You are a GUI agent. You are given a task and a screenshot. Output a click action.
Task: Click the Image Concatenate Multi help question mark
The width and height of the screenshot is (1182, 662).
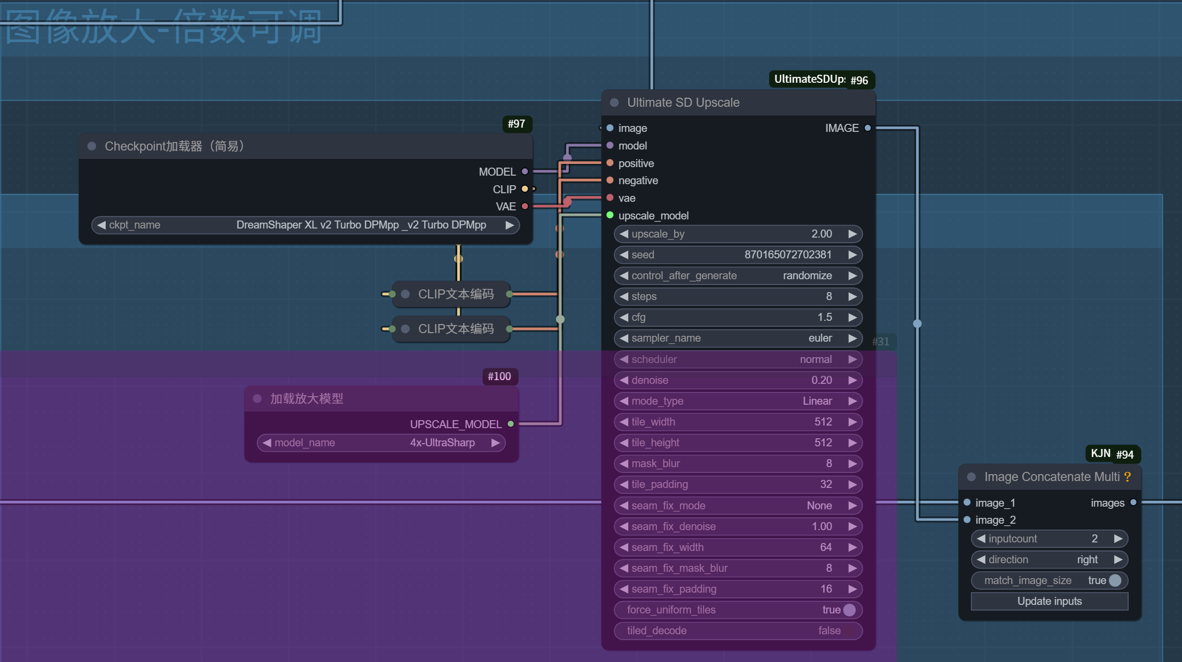tap(1127, 477)
